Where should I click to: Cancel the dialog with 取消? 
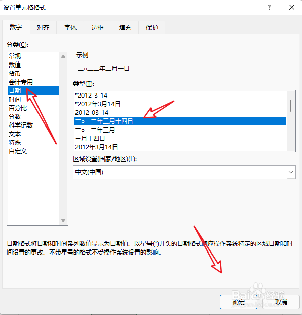[281, 302]
